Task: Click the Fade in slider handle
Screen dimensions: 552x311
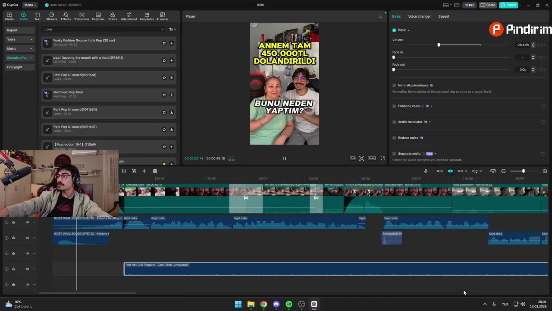Action: (x=393, y=57)
